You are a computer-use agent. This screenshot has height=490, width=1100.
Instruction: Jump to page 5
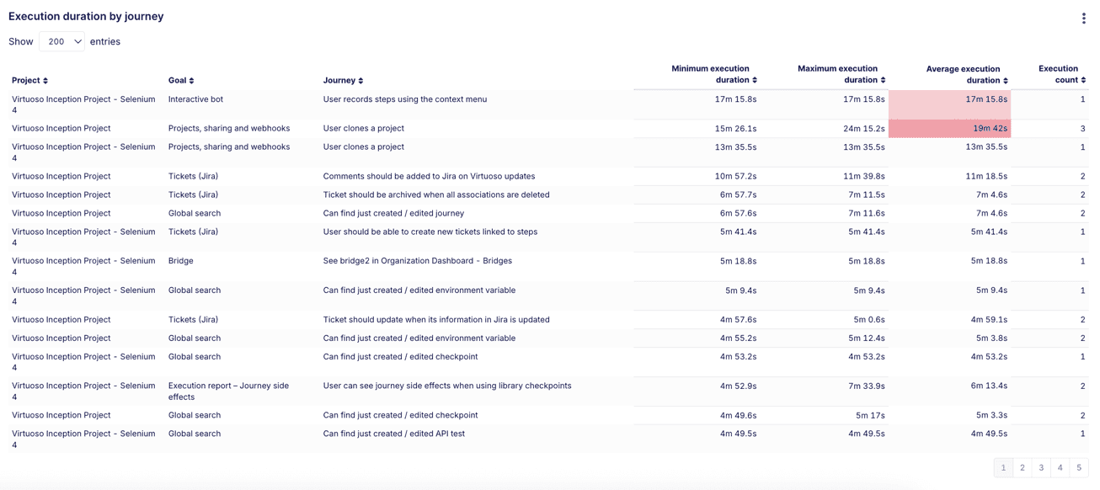(x=1078, y=467)
